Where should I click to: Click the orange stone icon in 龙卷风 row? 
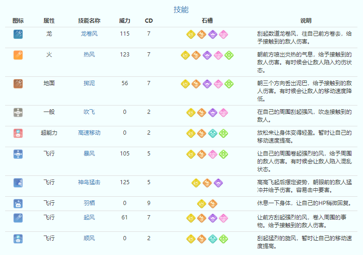pyautogui.click(x=202, y=34)
